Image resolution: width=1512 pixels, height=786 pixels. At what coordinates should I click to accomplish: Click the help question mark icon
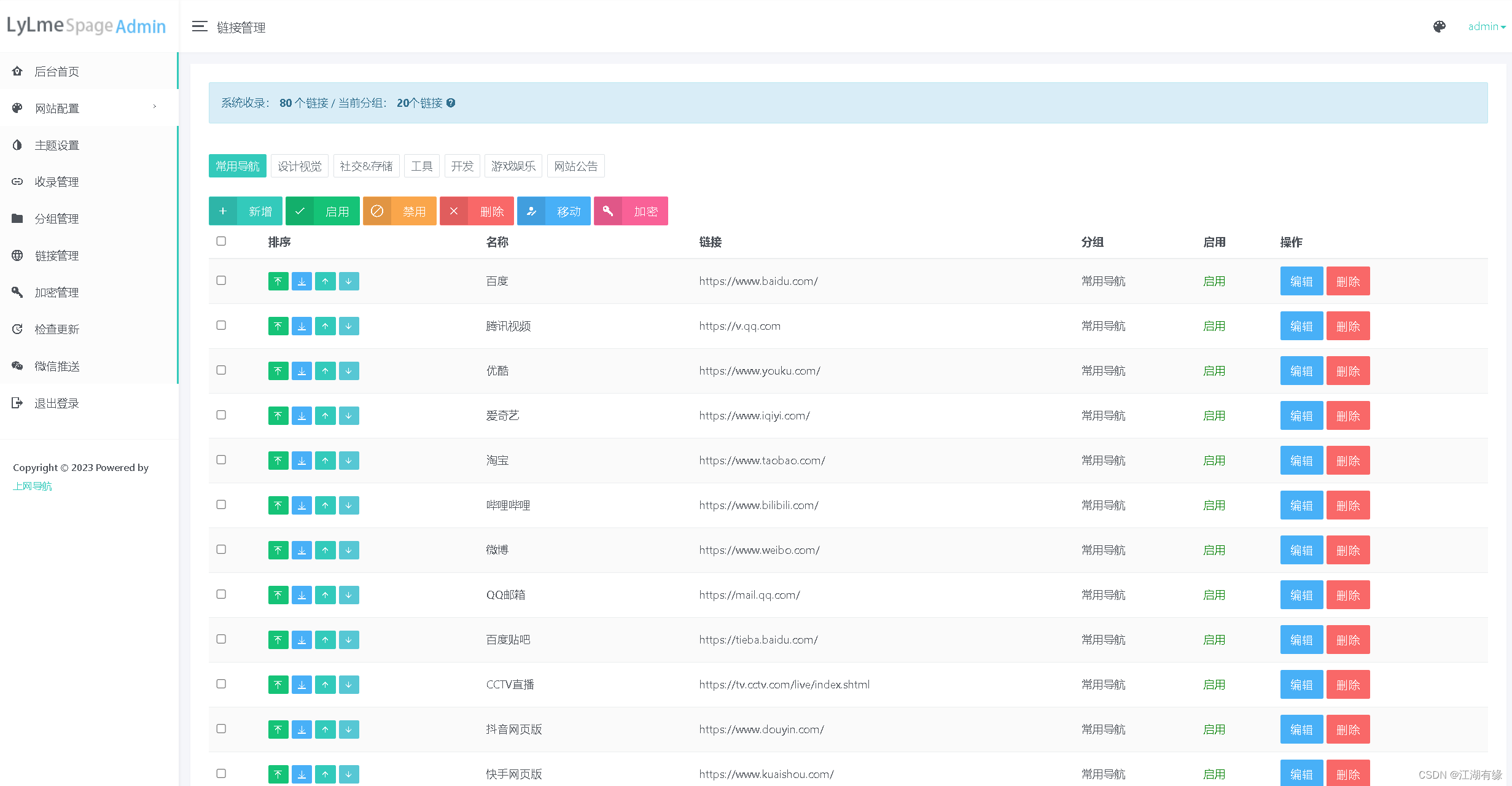point(451,103)
